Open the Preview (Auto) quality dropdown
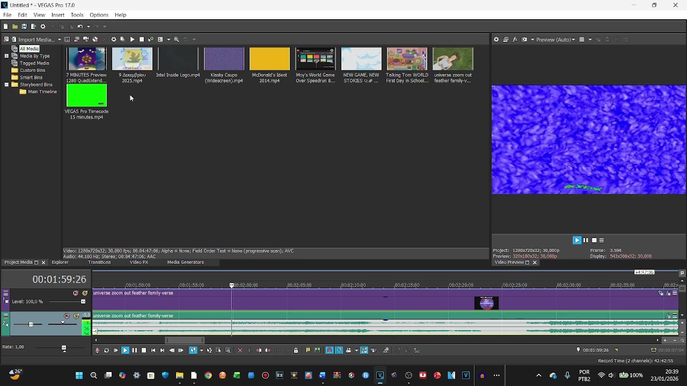 pyautogui.click(x=556, y=39)
